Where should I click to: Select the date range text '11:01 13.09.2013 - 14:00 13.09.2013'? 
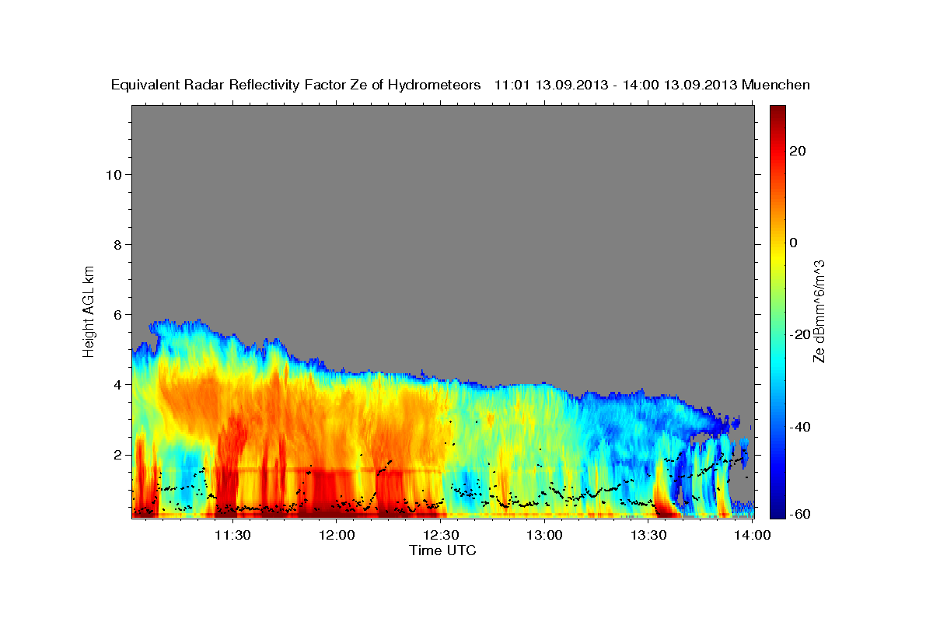pos(616,85)
